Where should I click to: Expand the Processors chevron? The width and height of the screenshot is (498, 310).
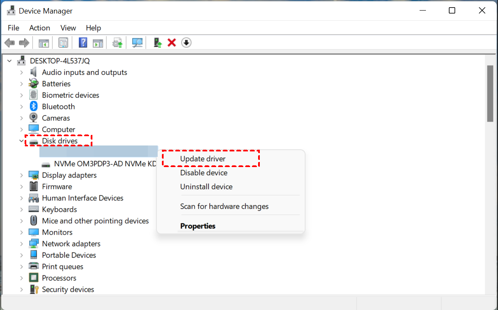tap(21, 278)
